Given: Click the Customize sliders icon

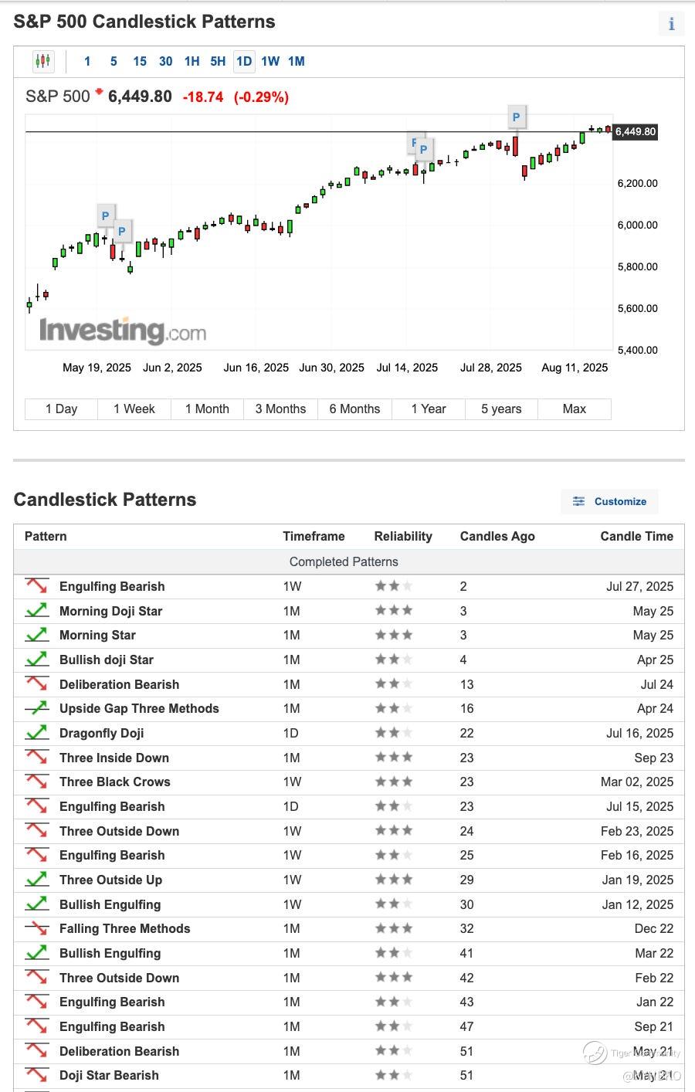Looking at the screenshot, I should (578, 501).
